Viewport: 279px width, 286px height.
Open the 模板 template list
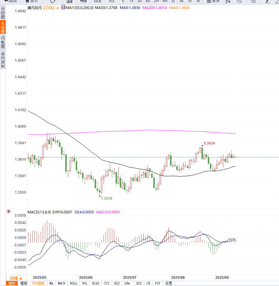pos(24,283)
